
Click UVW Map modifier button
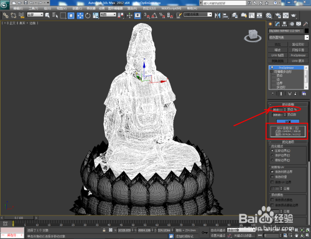coord(277,55)
